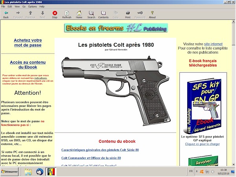Open the Go menu
This screenshot has width=236, height=177.
(x=24, y=7)
